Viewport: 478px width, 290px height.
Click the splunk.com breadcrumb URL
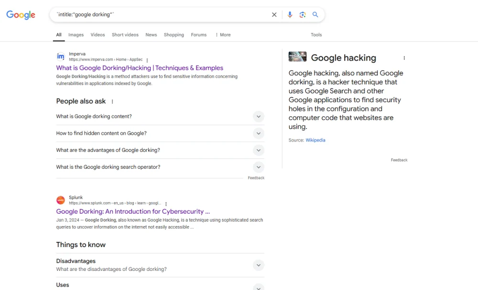(x=115, y=203)
